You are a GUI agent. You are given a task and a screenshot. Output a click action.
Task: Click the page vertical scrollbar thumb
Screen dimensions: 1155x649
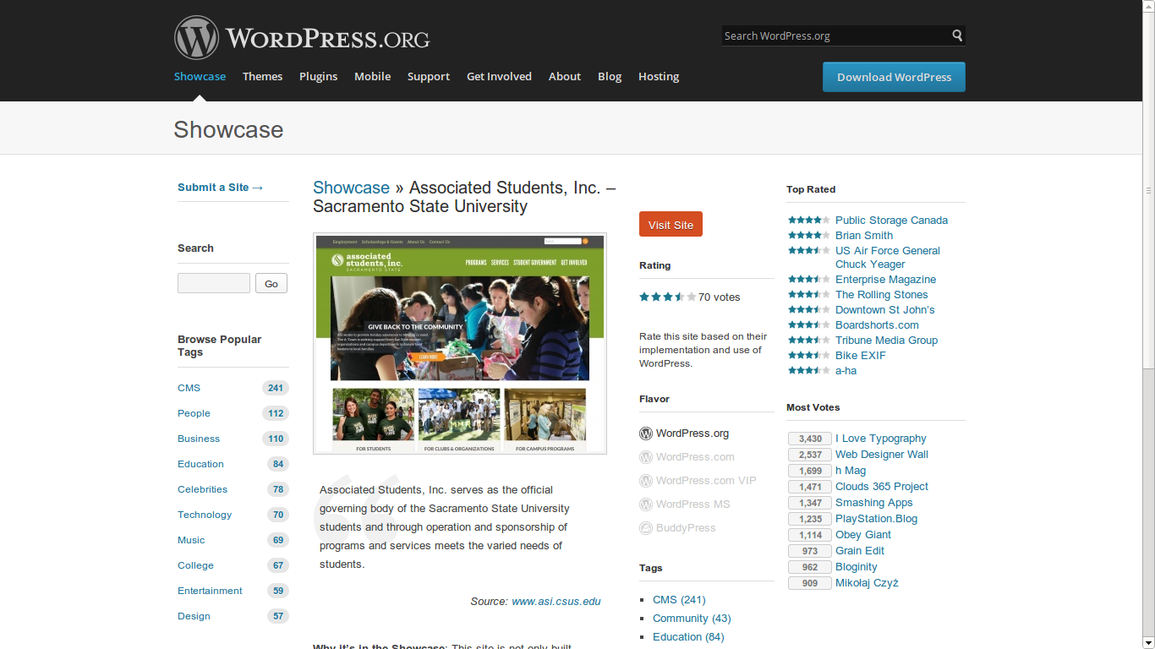click(x=1148, y=190)
